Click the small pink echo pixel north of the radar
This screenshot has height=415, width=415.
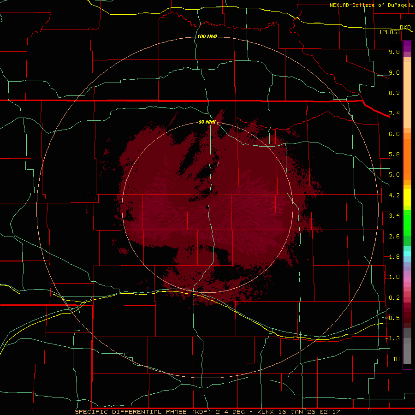218,164
